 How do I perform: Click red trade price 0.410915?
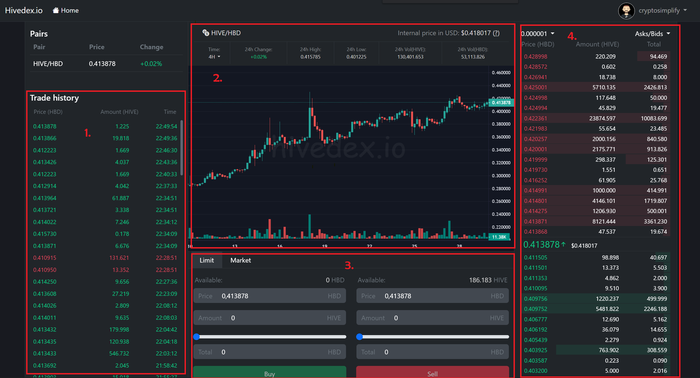45,258
